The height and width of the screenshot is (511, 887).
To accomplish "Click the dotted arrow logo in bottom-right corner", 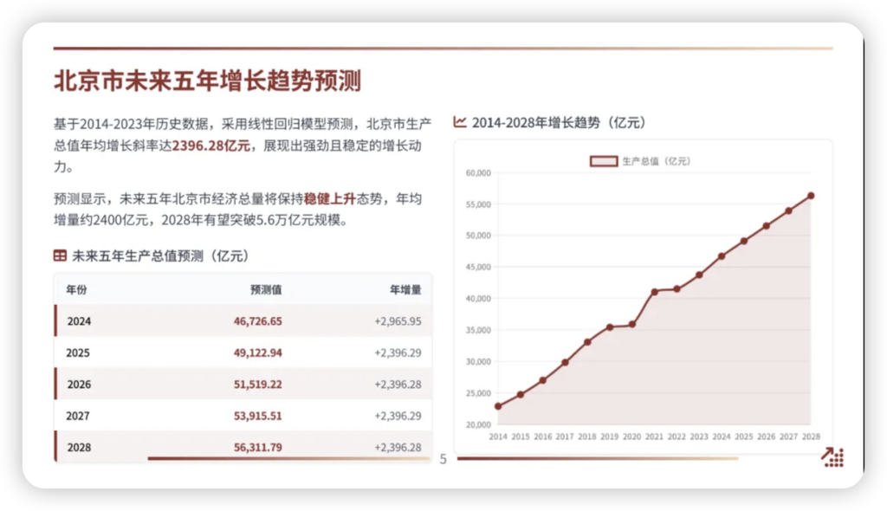I will click(x=832, y=457).
